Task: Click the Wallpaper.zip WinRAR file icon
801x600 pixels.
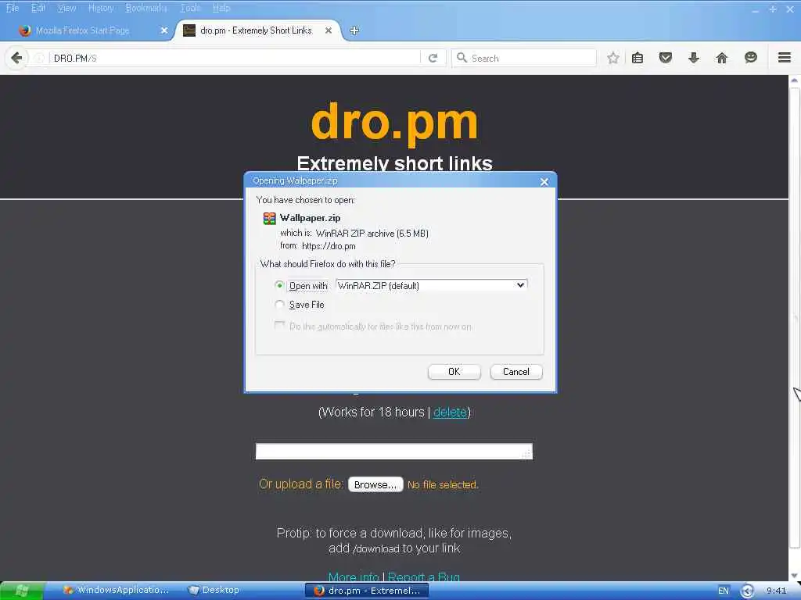Action: pyautogui.click(x=269, y=219)
